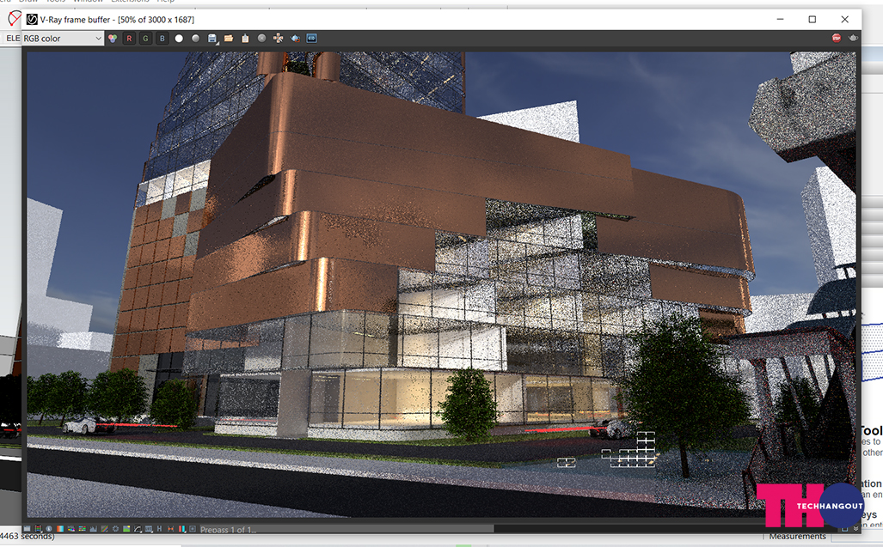Minimize the V-Ray frame buffer window

(780, 19)
